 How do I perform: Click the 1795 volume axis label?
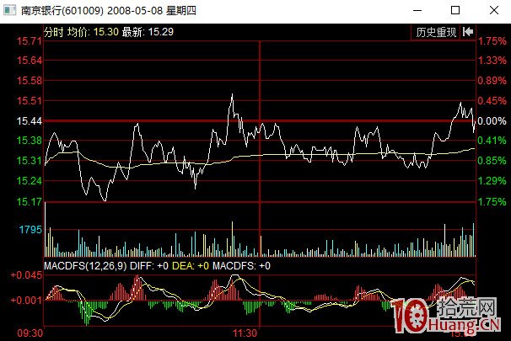[30, 229]
